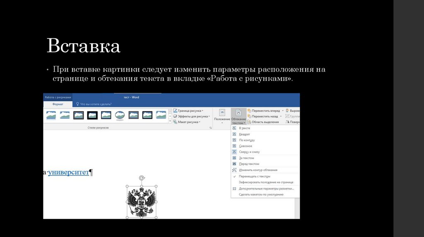Click the gallery scroll-up arrow in picture styles

point(170,111)
